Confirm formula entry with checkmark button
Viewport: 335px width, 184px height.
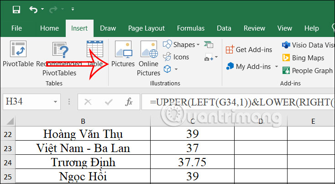click(x=109, y=102)
